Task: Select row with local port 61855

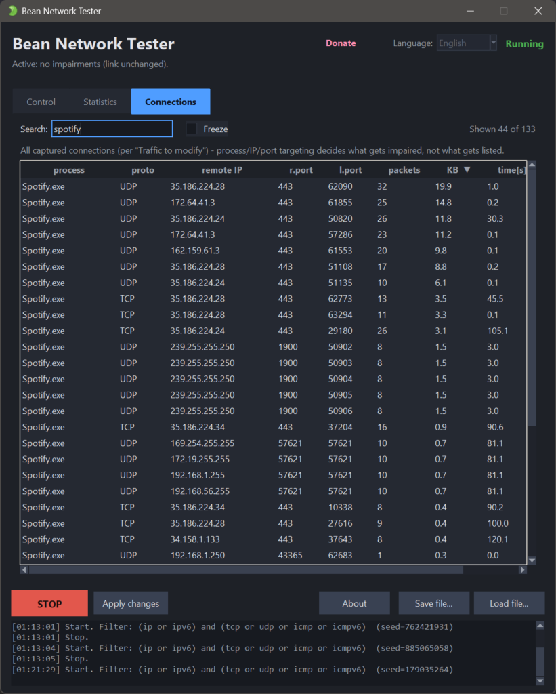Action: pos(274,202)
